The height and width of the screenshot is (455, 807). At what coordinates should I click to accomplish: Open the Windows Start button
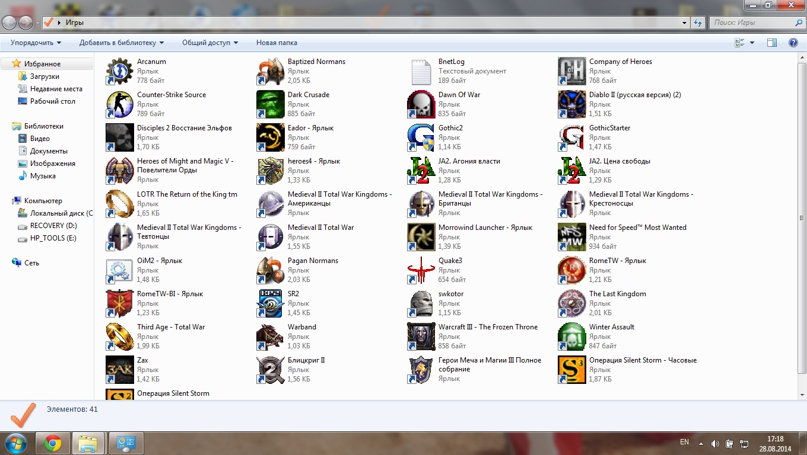click(x=16, y=443)
